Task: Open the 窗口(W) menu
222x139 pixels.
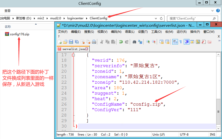Action: (209, 32)
